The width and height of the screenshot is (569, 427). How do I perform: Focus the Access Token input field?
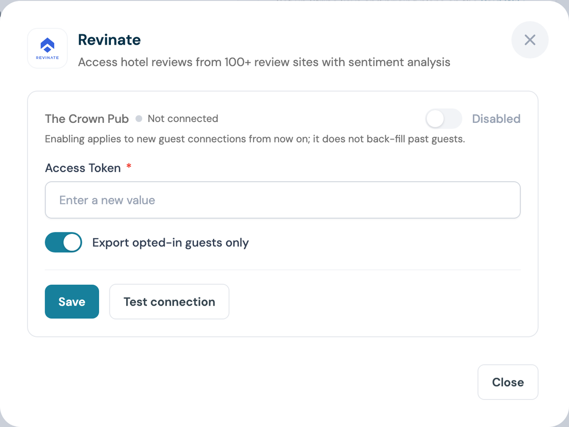click(x=283, y=200)
